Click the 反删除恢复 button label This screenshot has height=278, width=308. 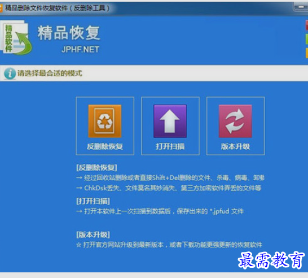point(105,146)
